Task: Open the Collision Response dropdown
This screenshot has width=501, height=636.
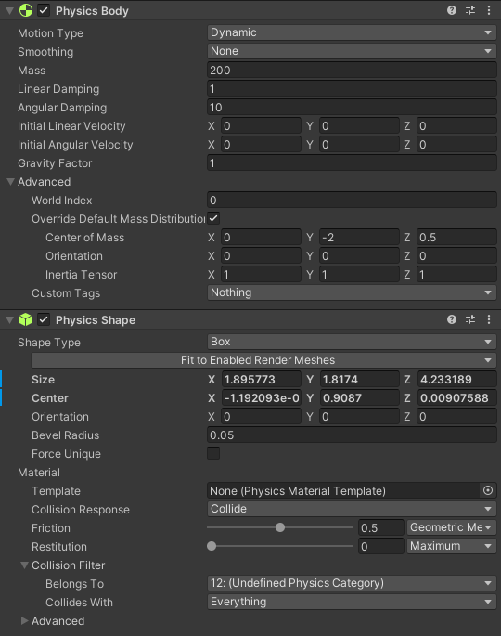Action: coord(352,509)
